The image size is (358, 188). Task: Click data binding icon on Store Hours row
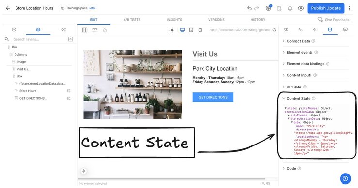[69, 91]
